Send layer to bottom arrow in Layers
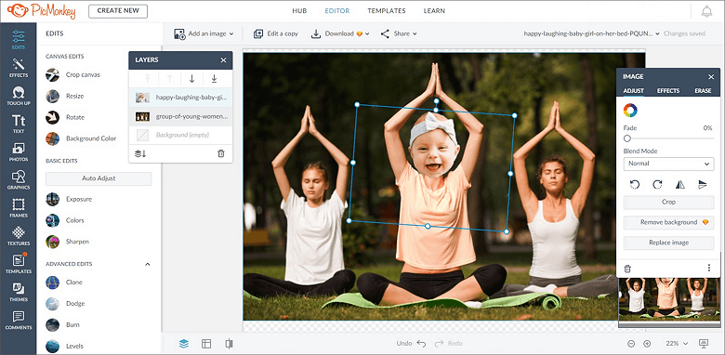725x355 pixels. pos(214,79)
